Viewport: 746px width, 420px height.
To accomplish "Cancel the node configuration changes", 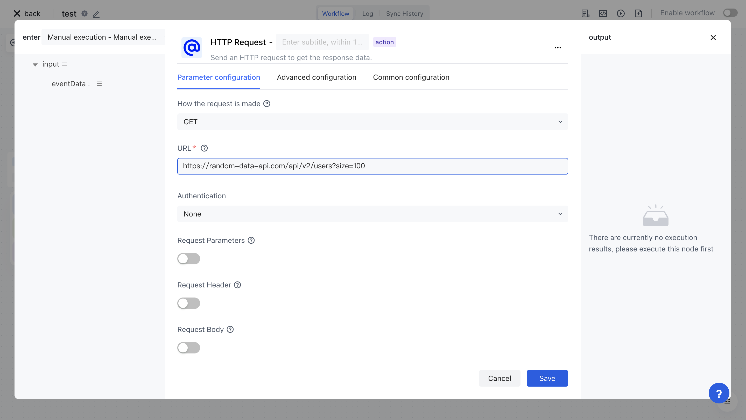I will (499, 378).
